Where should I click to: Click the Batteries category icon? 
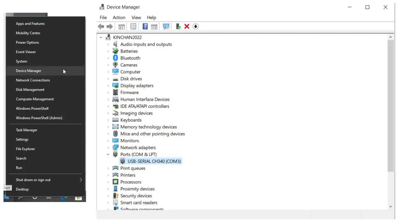[115, 51]
